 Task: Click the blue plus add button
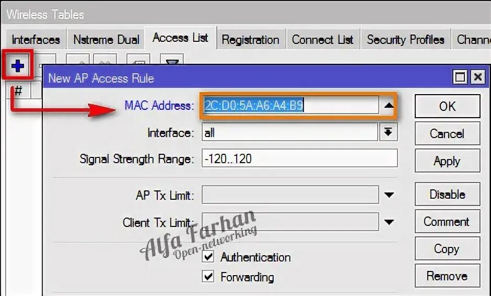pos(18,66)
